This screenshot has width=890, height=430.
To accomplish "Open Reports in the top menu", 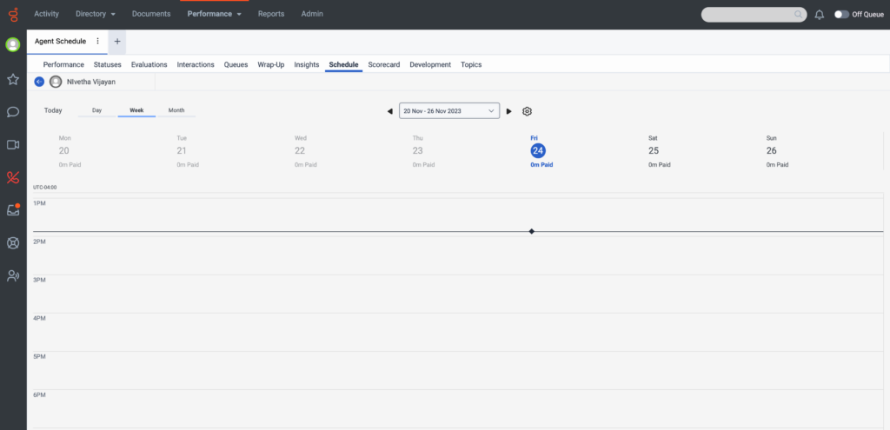I will click(271, 14).
